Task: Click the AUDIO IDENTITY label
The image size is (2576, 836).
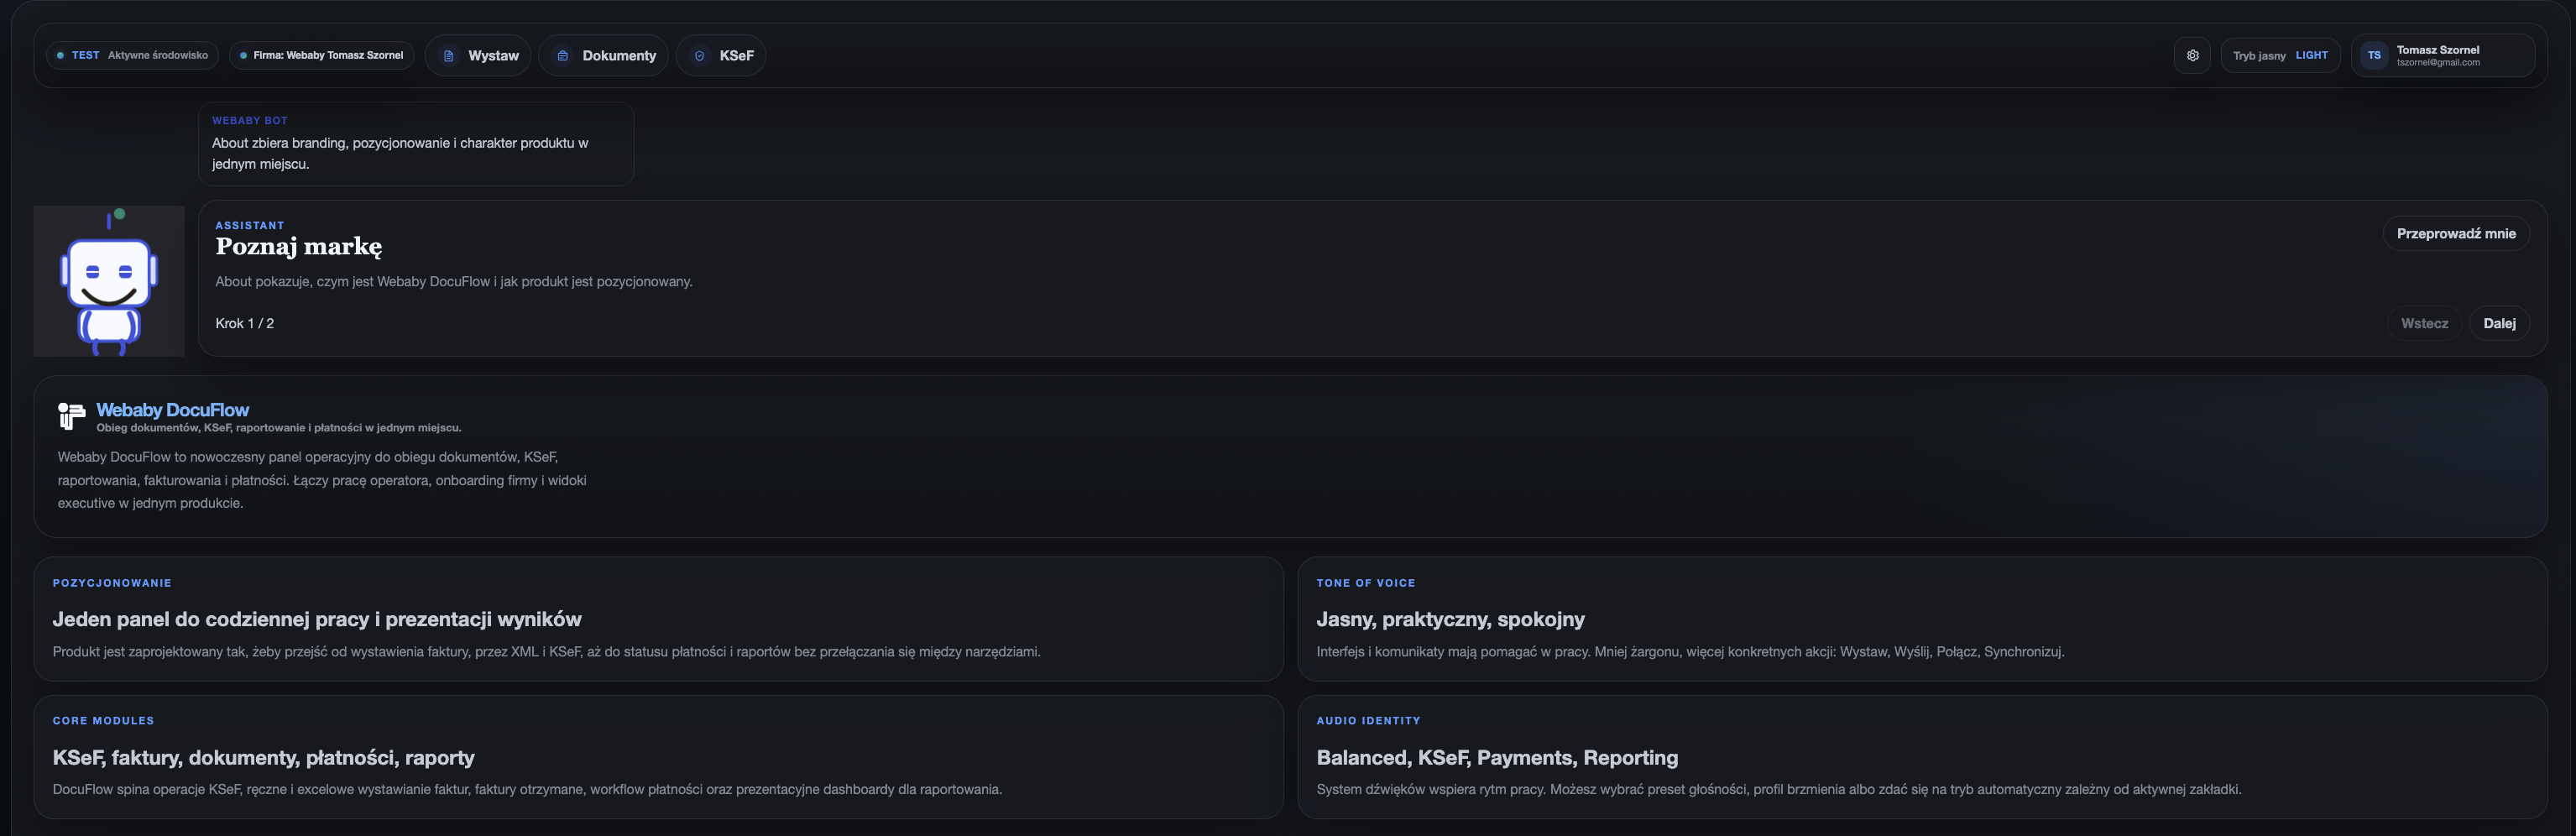Action: [x=1368, y=721]
